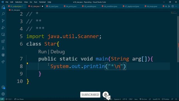Run the Java file with play icon
Screen dimensions: 179x101
click(x=169, y=6)
